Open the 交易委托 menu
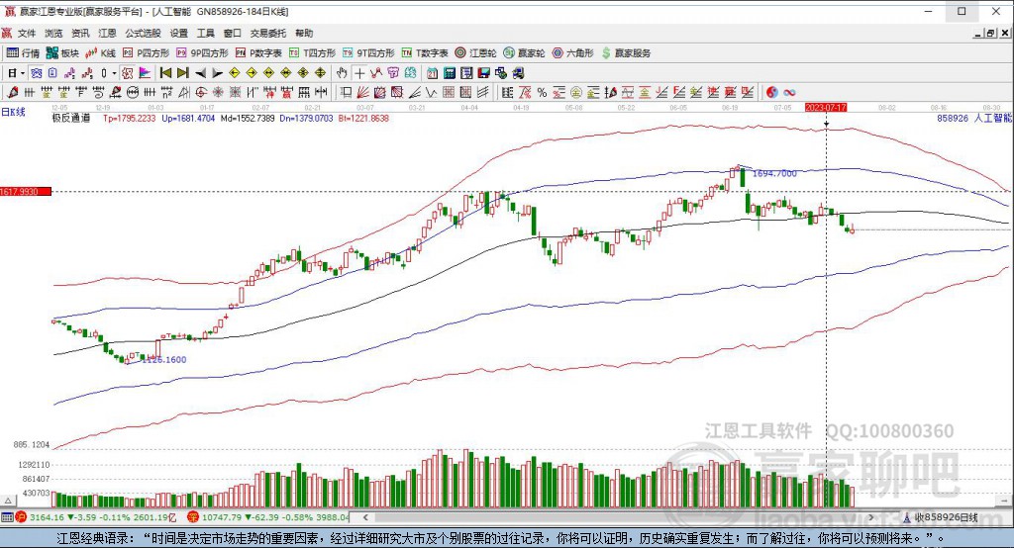 click(267, 33)
